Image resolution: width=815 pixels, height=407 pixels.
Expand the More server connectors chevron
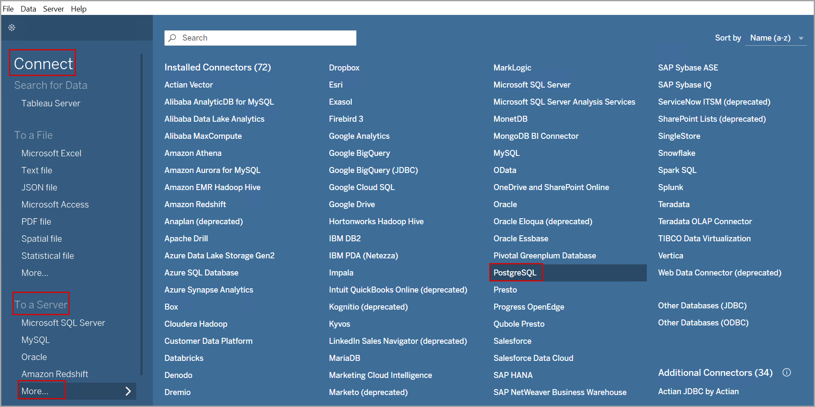coord(128,391)
